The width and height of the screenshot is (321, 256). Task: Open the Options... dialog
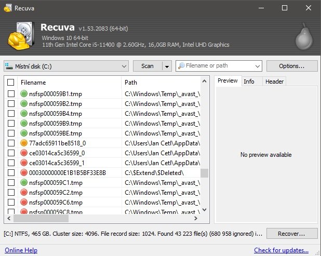point(292,66)
